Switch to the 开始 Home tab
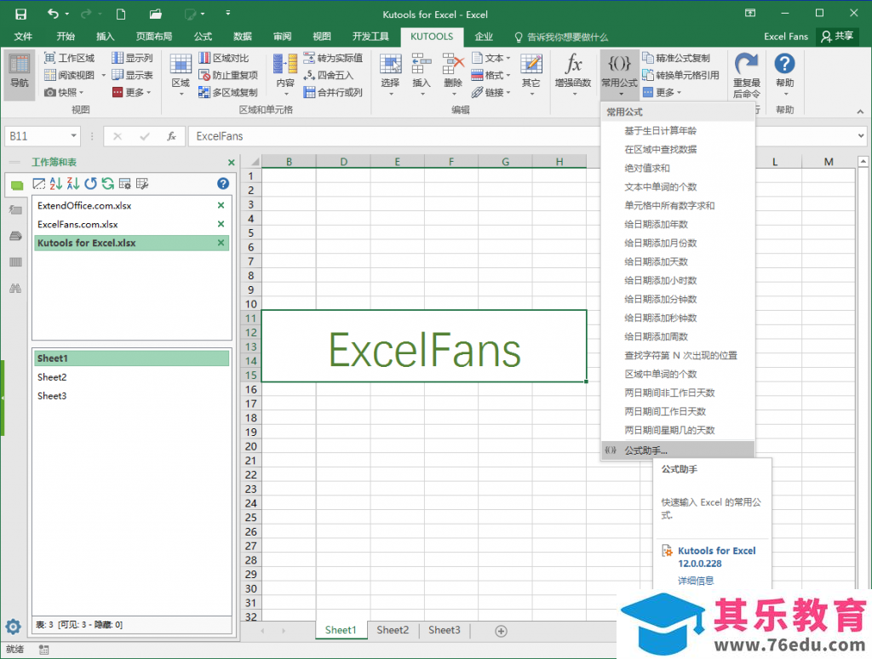The width and height of the screenshot is (872, 659). click(66, 37)
